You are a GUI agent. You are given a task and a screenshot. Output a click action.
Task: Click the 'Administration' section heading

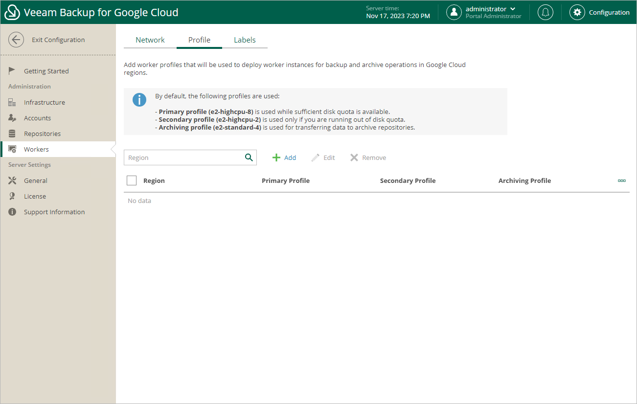tap(29, 87)
